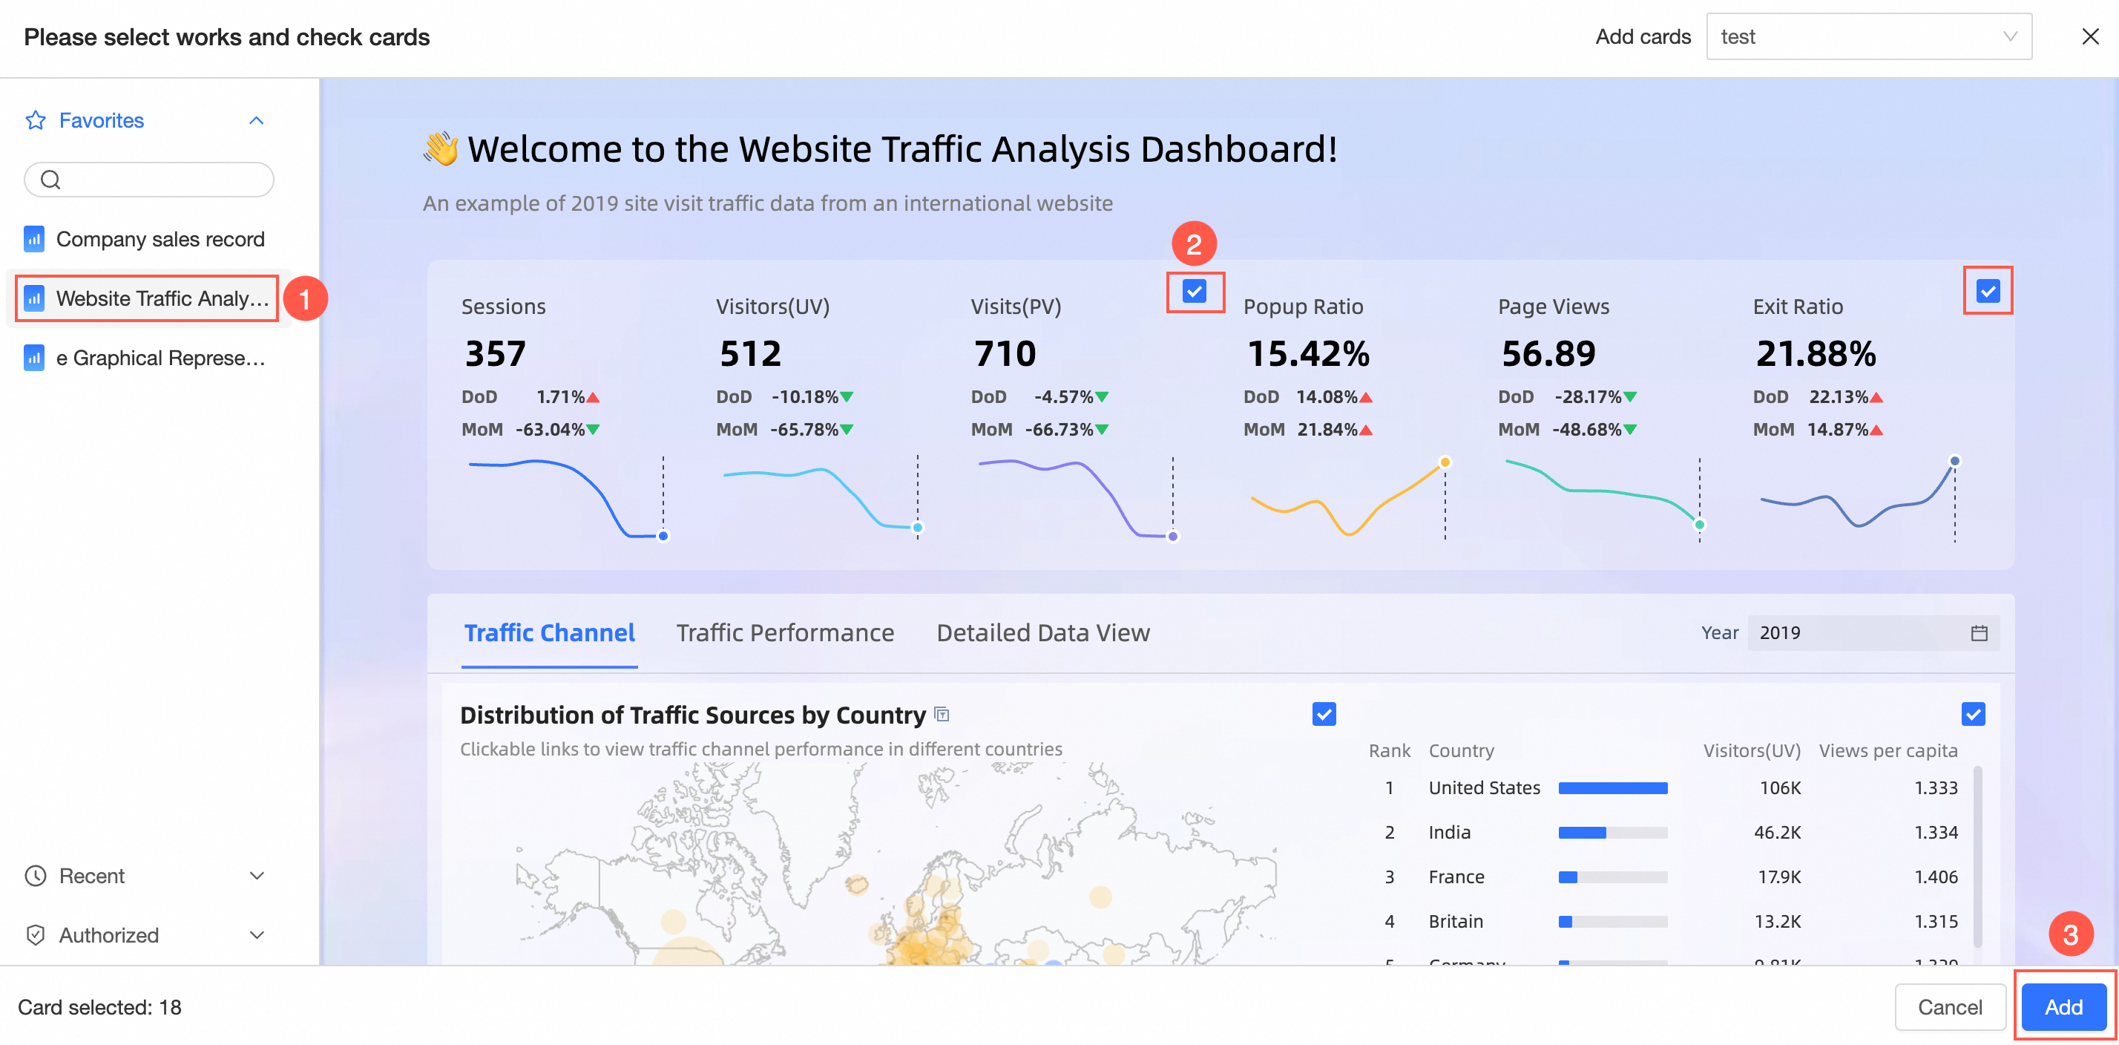Uncheck the checkbox above Popup Ratio card
This screenshot has height=1045, width=2119.
click(1194, 291)
